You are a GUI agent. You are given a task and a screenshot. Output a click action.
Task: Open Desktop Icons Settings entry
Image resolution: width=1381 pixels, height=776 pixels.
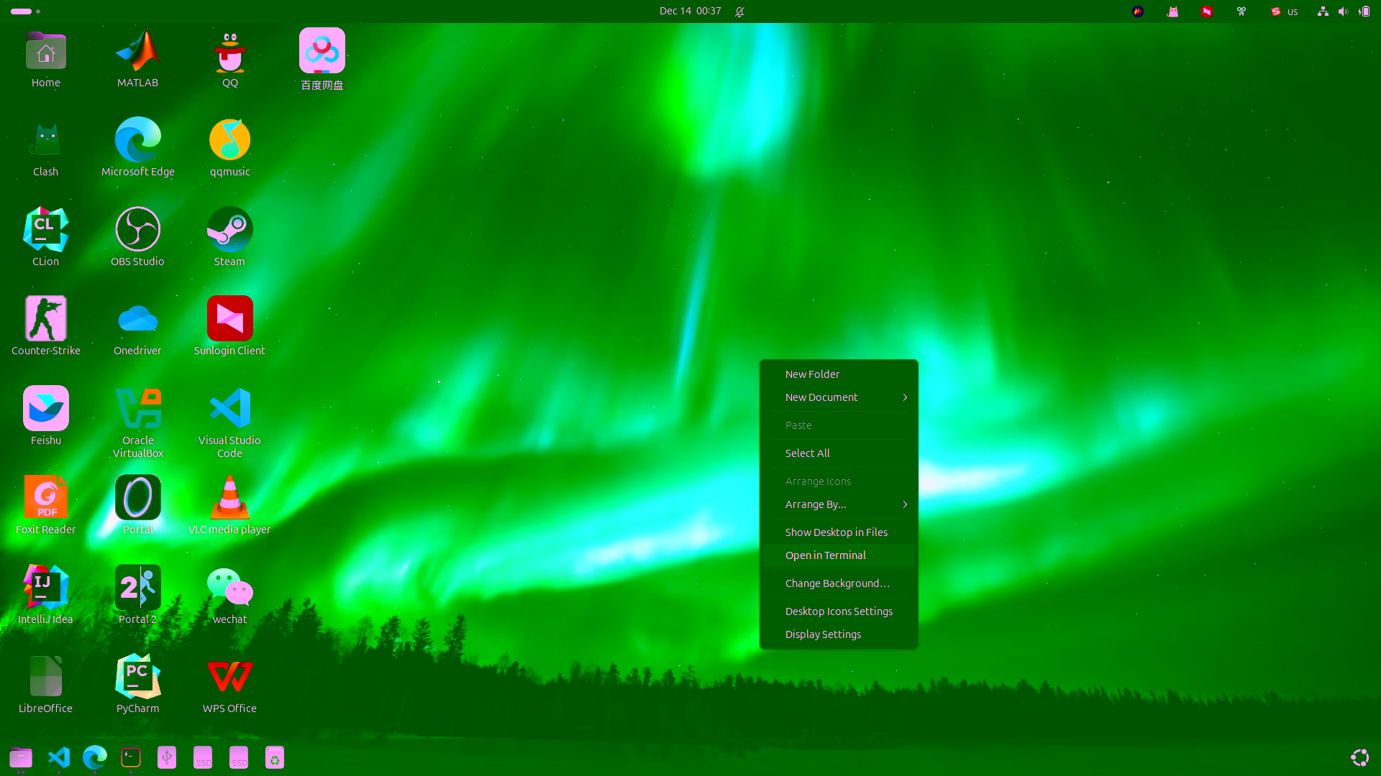pyautogui.click(x=839, y=611)
